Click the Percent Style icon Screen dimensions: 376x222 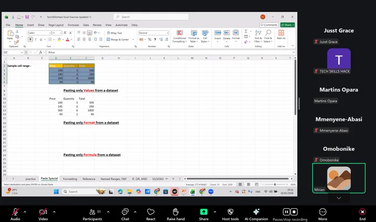150,40
